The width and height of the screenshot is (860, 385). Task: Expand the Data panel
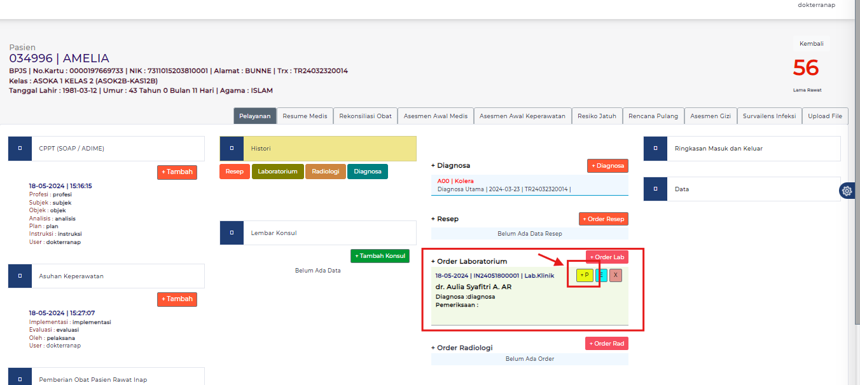(655, 189)
